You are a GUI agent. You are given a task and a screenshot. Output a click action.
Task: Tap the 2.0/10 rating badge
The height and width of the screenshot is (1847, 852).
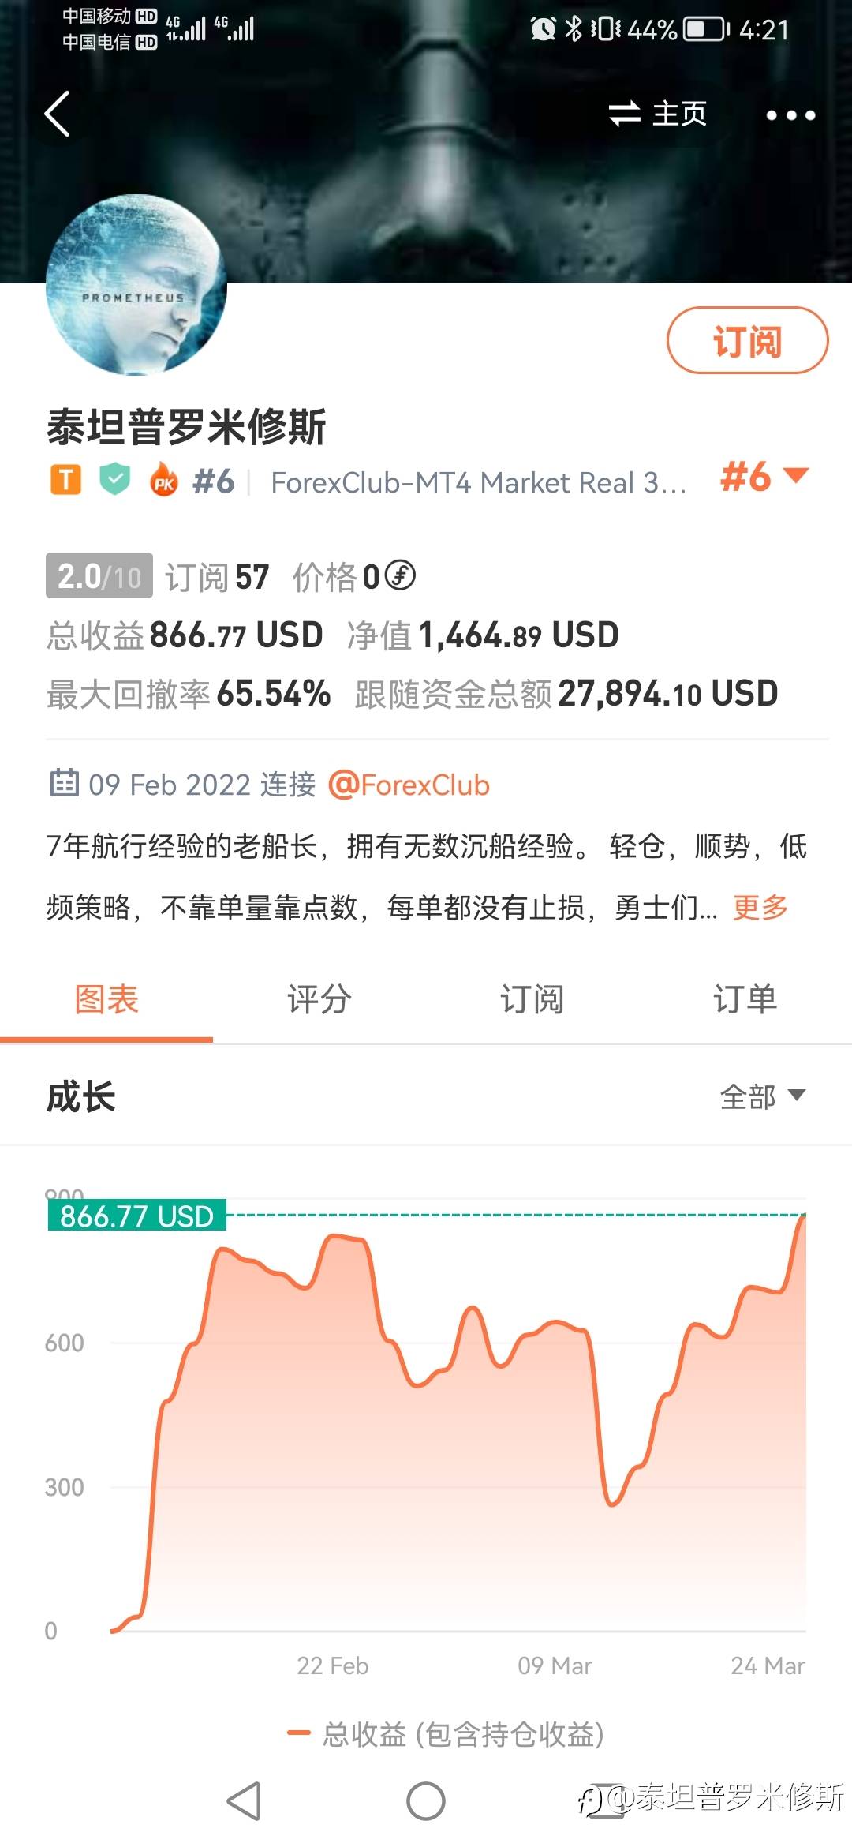[x=99, y=575]
